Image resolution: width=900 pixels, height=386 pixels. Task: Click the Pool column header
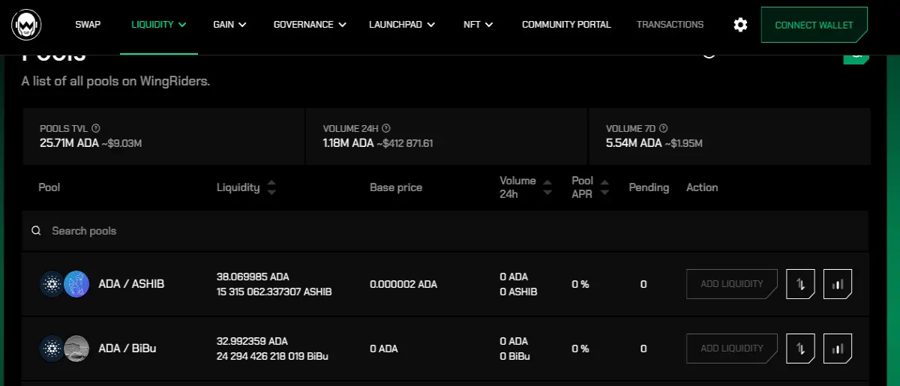(49, 187)
